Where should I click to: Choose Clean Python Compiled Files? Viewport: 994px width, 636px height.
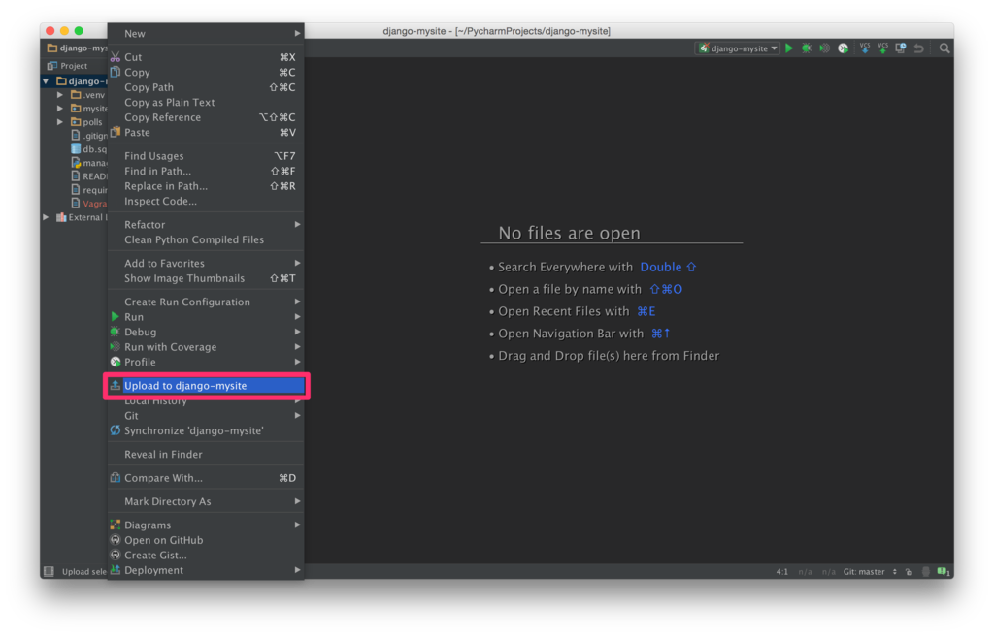click(206, 239)
